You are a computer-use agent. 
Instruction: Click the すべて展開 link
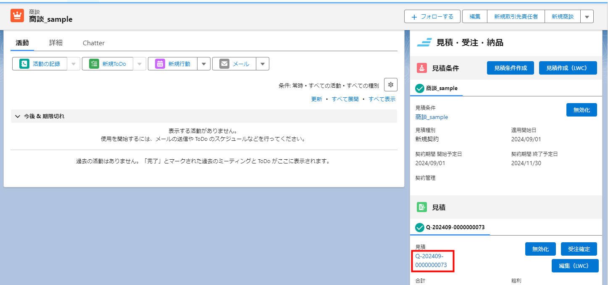pyautogui.click(x=345, y=99)
